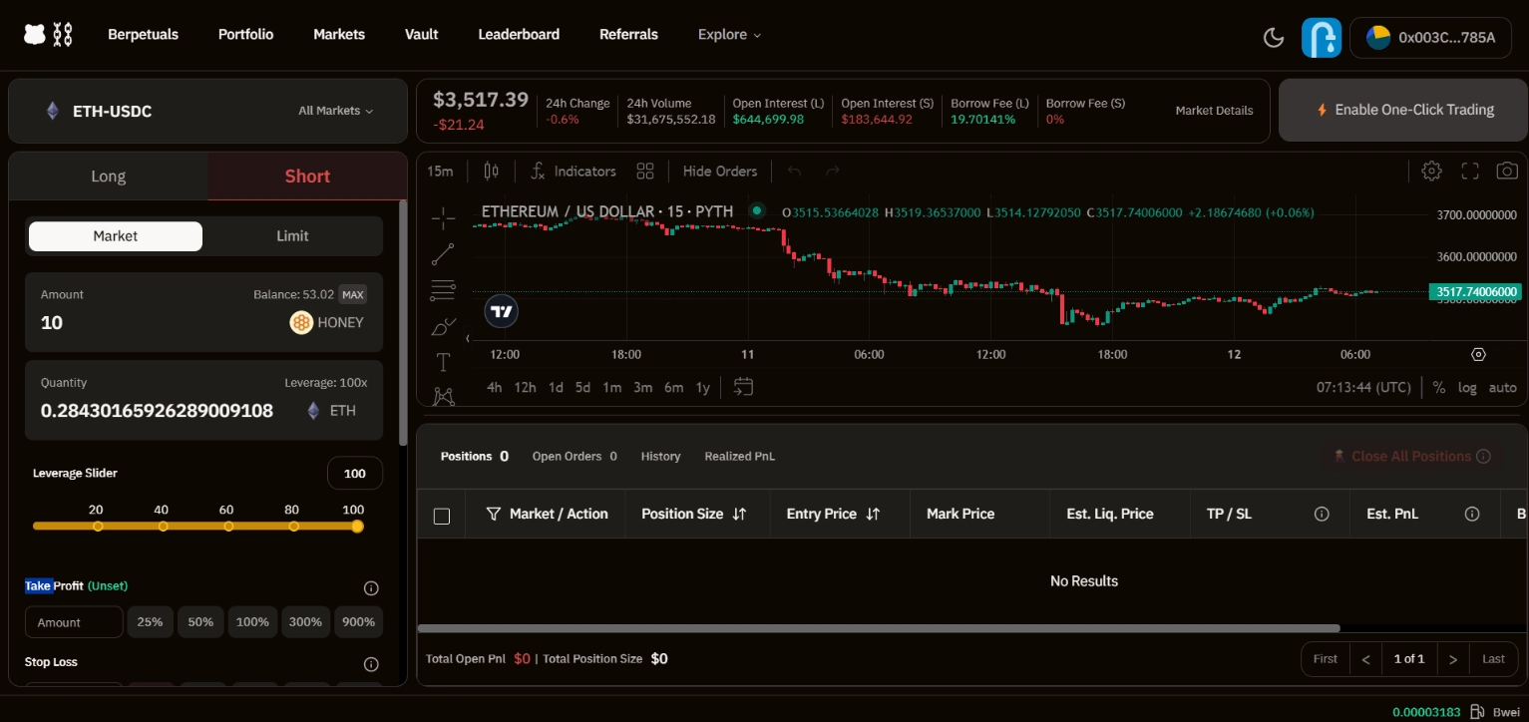
Task: Click the TradingView logo on chart
Action: click(x=502, y=311)
